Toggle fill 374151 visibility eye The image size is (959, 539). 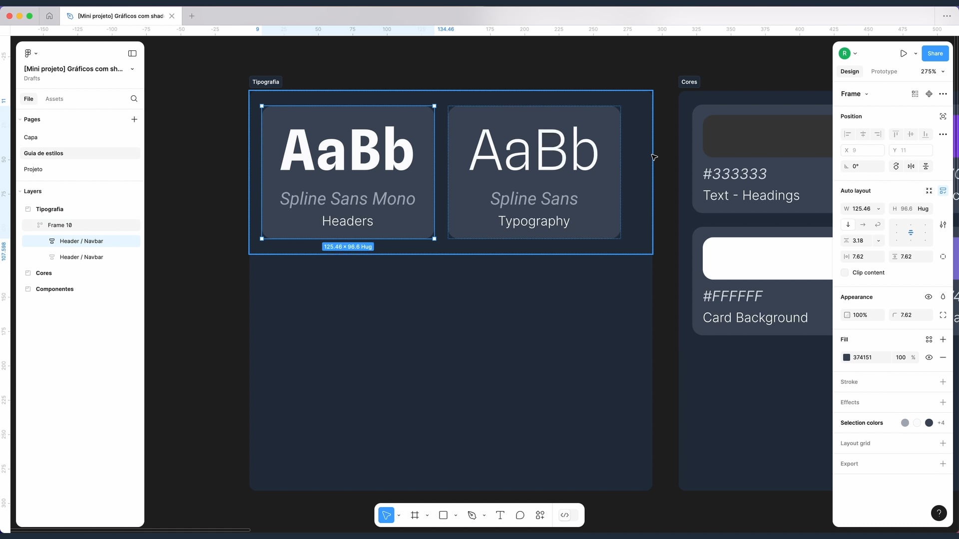(x=929, y=357)
